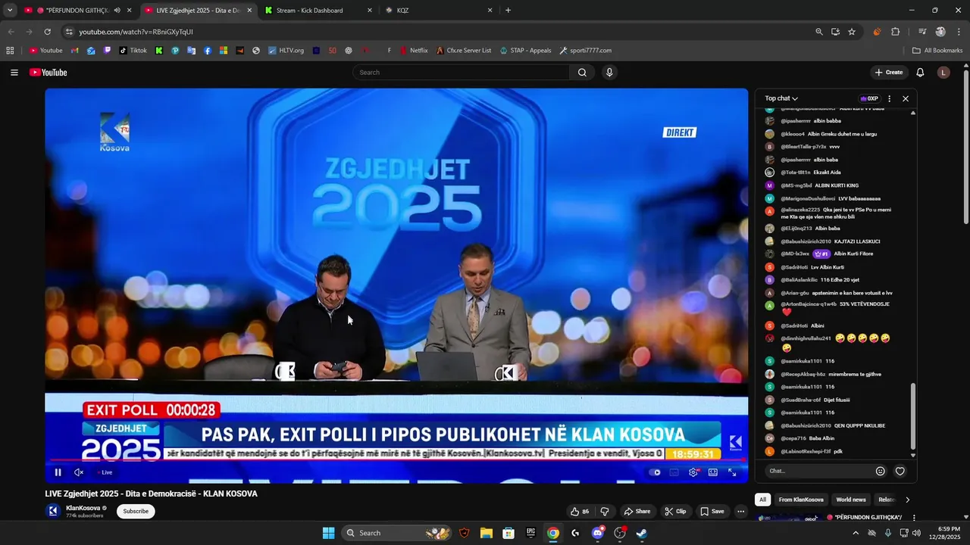Like the video with thumbs up
Image resolution: width=970 pixels, height=545 pixels.
(580, 512)
